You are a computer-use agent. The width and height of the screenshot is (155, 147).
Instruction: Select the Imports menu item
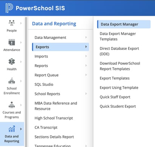pos(41,56)
